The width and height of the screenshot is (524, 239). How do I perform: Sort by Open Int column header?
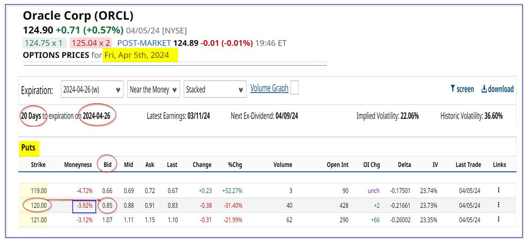click(338, 165)
